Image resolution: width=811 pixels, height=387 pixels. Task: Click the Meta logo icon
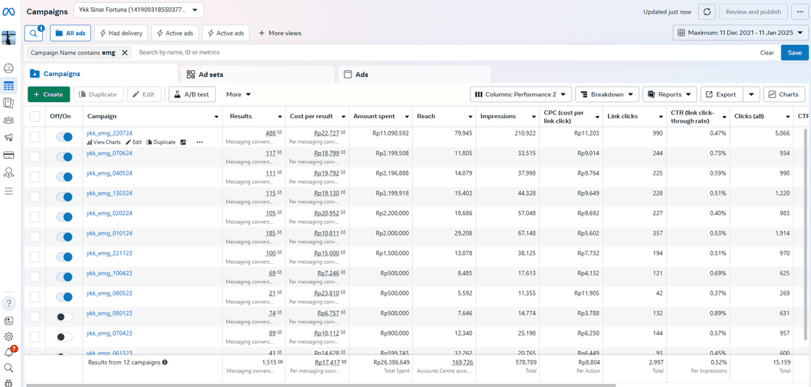[8, 10]
